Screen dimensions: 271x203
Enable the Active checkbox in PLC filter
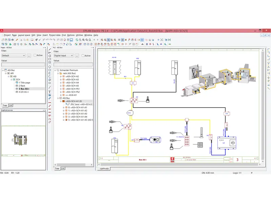pyautogui.click(x=83, y=55)
